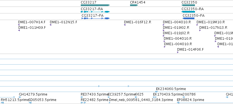
Task: Open the CG32350 gene name label
Action: point(189,2)
